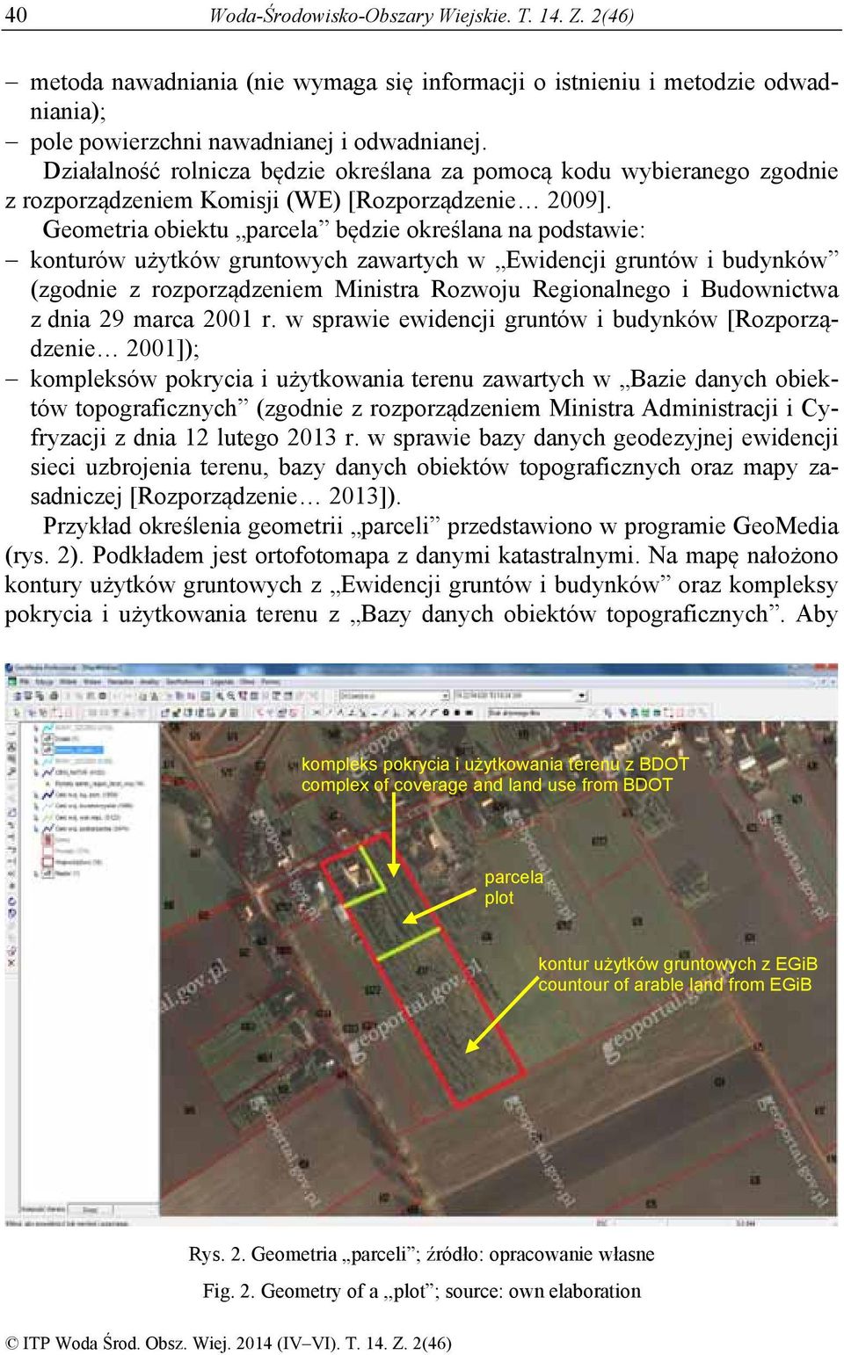Open the Legenda menu
This screenshot has height=1355, width=844.
click(222, 682)
